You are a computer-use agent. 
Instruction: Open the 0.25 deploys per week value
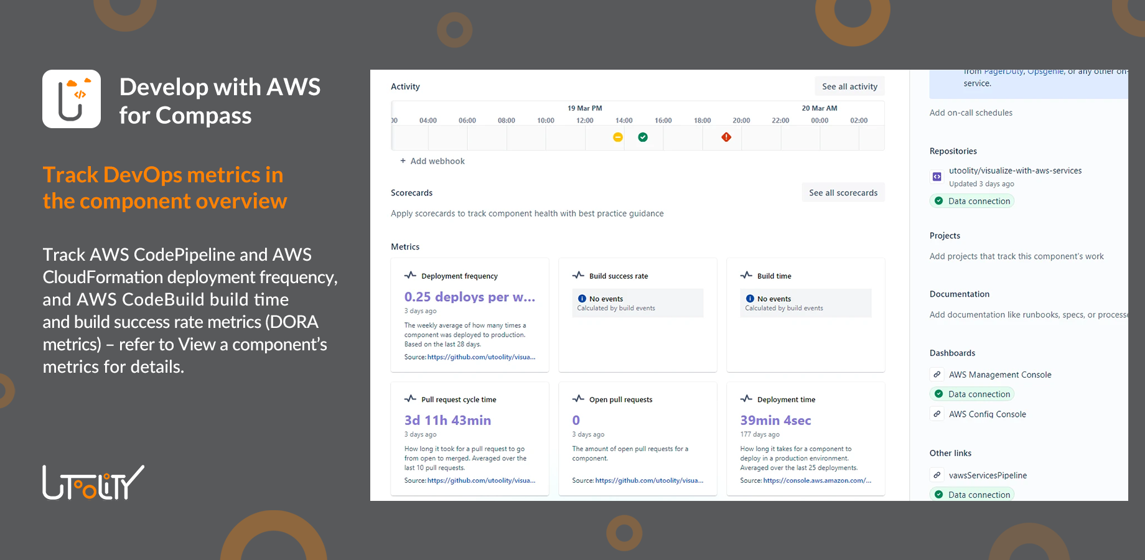point(470,297)
